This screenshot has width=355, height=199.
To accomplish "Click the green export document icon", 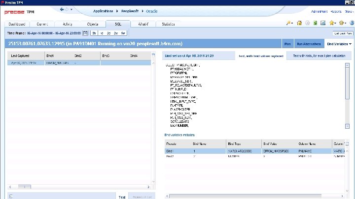I will point(315,23).
